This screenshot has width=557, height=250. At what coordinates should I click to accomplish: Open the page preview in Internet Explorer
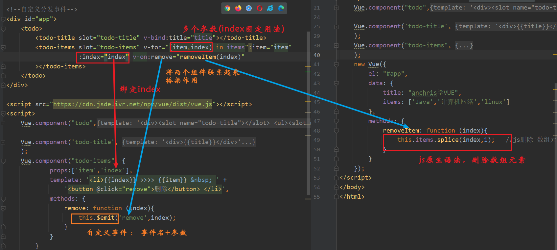coord(270,8)
